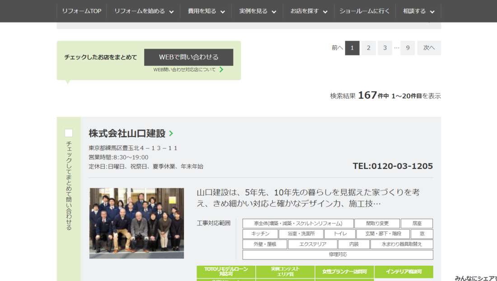The image size is (497, 281).
Task: Click green arrow beside 株式会社山口建設
Action: [x=171, y=134]
